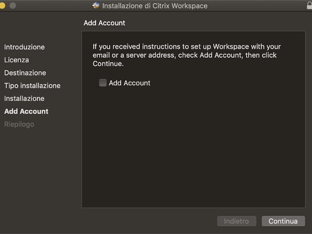Click the Installazione di Citrix Workspace title
Screen dimensions: 312x234
tap(155, 6)
